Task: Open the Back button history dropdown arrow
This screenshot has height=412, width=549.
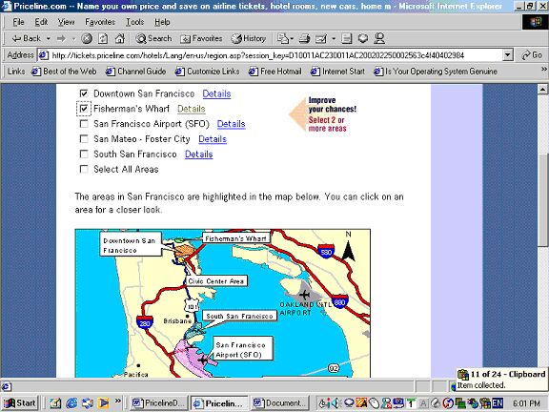Action: tap(49, 38)
